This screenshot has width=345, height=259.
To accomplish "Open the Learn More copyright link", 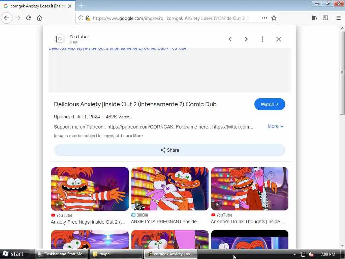I will [x=132, y=136].
